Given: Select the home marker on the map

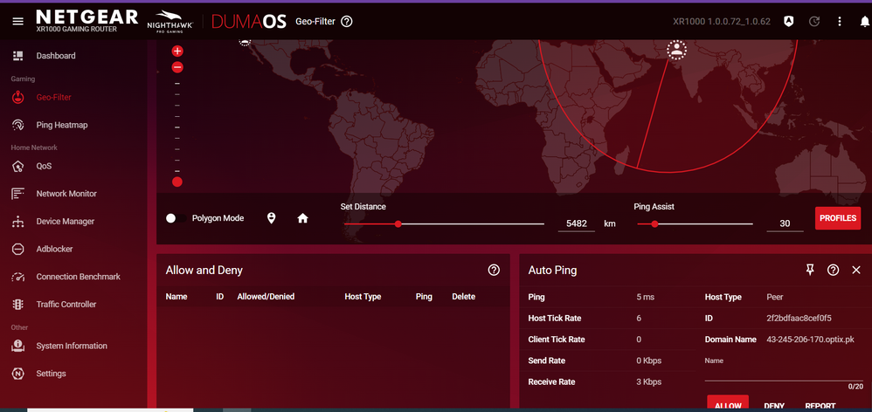Looking at the screenshot, I should (677, 50).
